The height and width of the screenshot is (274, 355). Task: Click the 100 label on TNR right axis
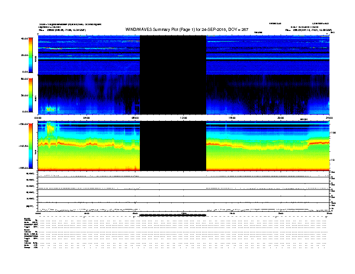coord(333,133)
